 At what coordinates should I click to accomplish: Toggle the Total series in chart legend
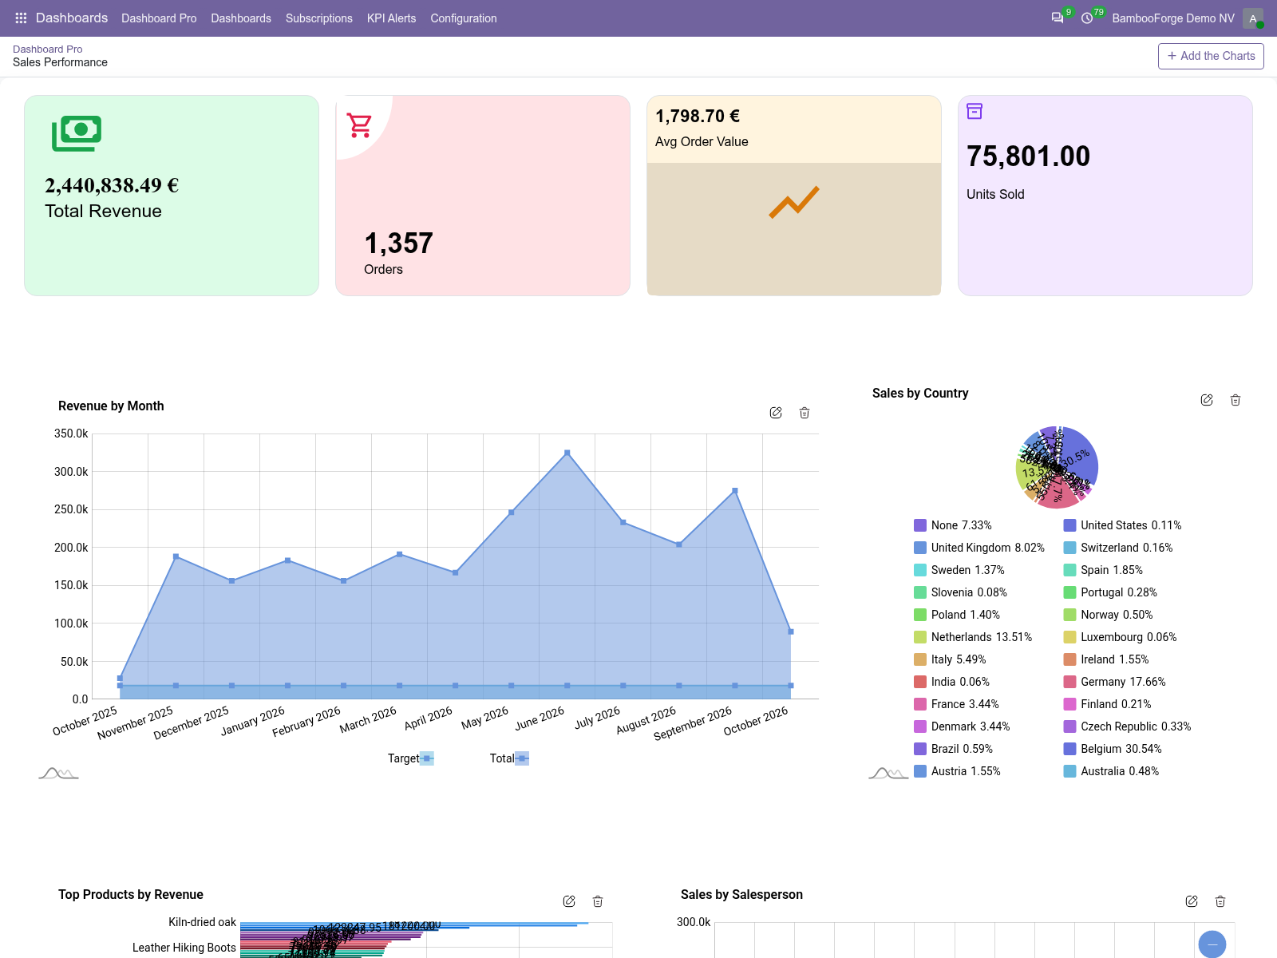click(x=509, y=758)
